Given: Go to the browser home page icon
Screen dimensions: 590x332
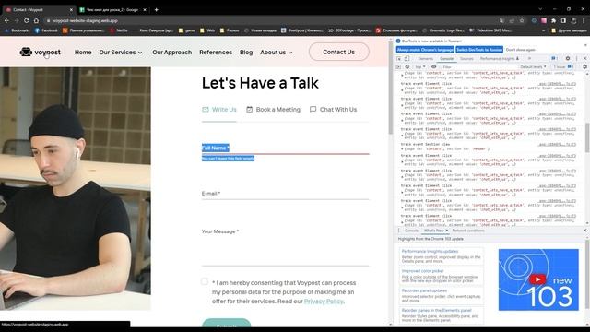Looking at the screenshot, I should [37, 20].
